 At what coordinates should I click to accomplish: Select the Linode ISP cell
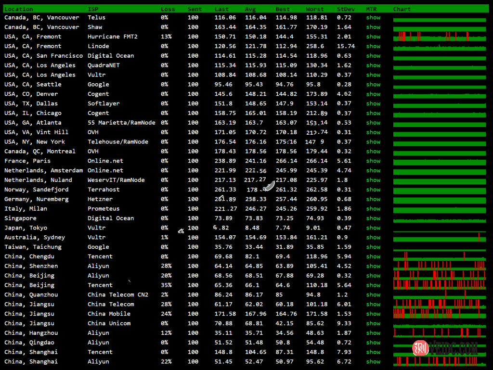98,46
